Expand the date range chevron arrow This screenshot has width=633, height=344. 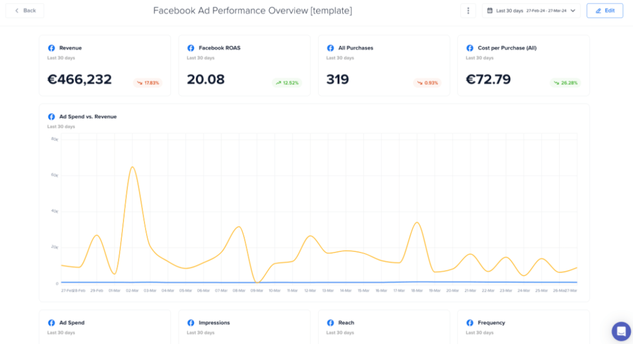[573, 11]
